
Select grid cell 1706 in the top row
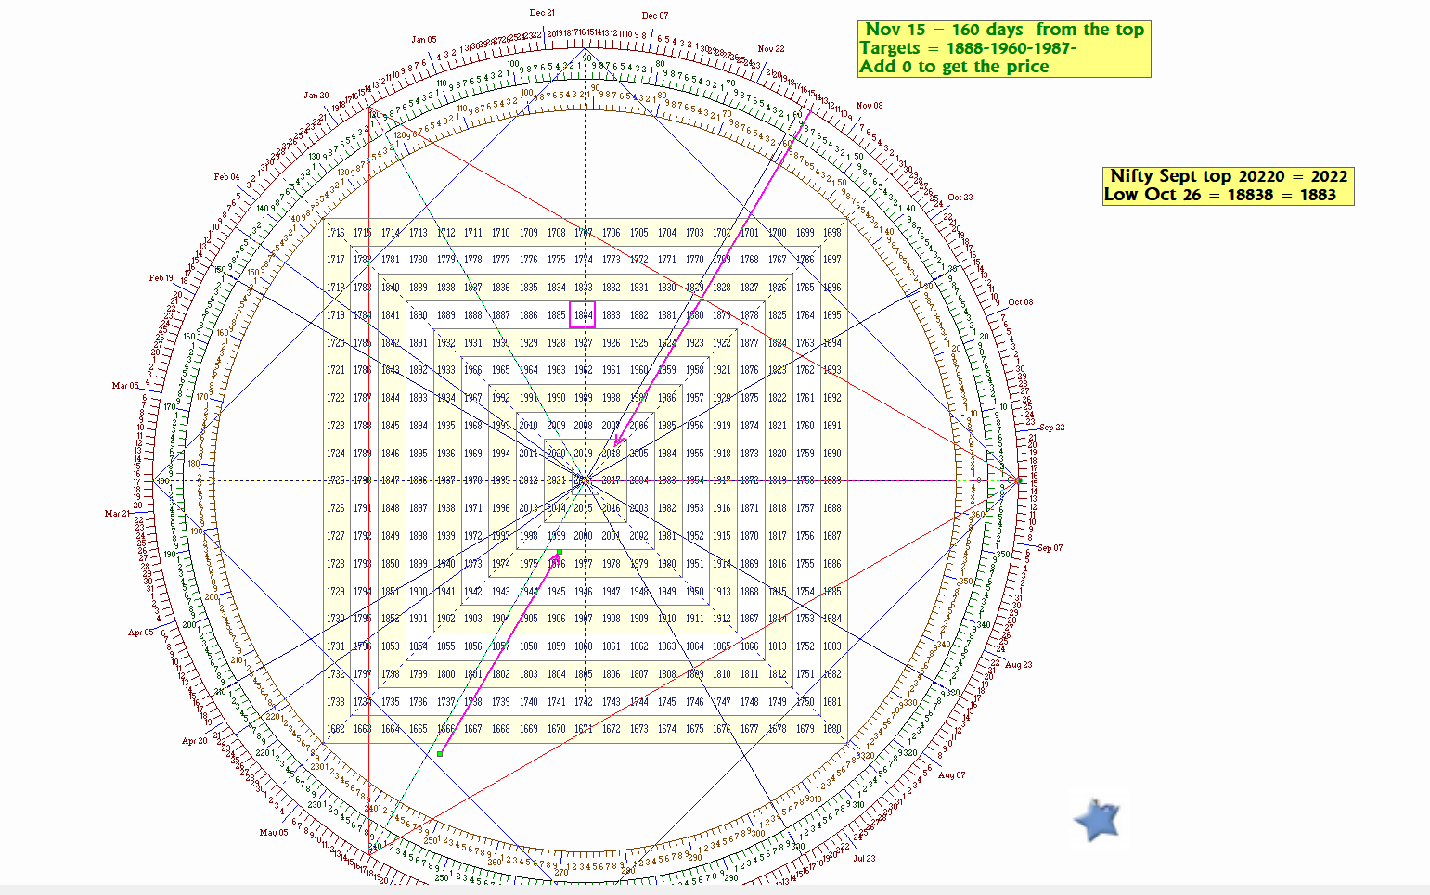611,233
